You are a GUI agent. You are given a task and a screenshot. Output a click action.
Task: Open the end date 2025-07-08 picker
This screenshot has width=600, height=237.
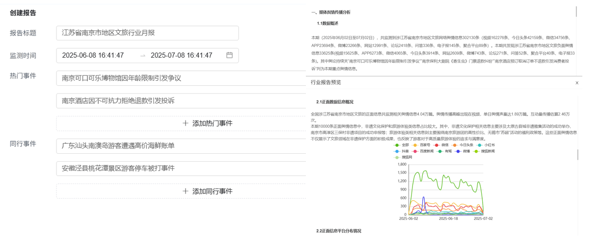coord(182,55)
